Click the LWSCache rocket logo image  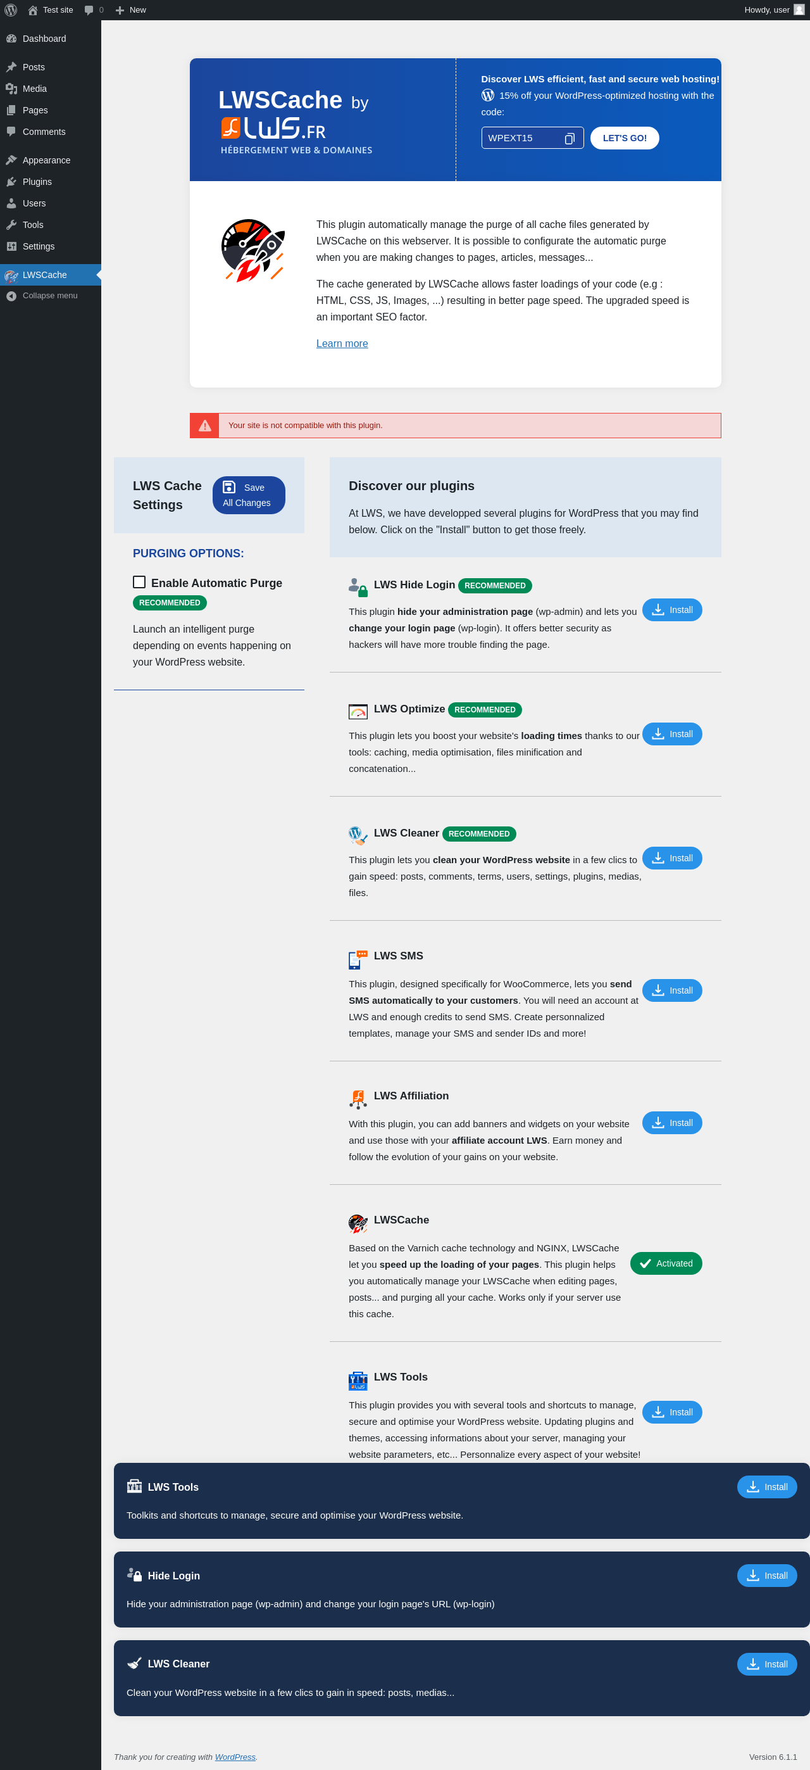(252, 250)
